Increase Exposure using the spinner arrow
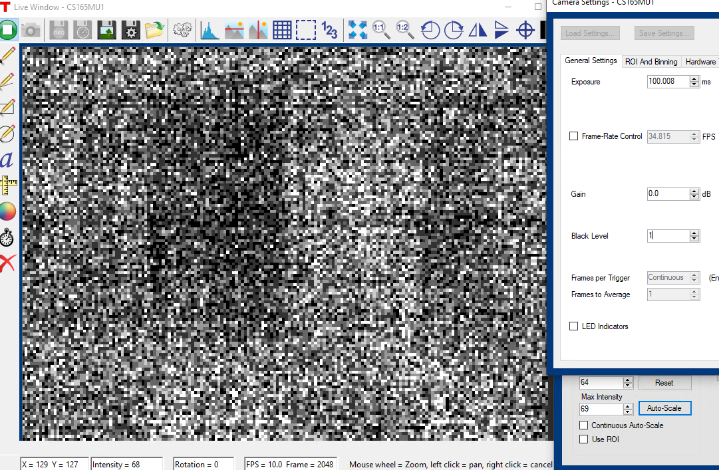 [694, 79]
